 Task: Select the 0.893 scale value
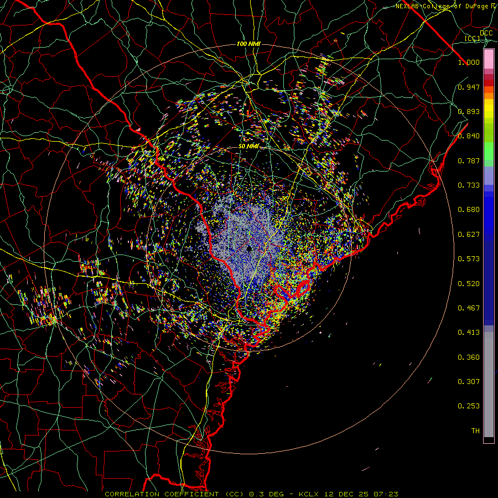coord(469,111)
